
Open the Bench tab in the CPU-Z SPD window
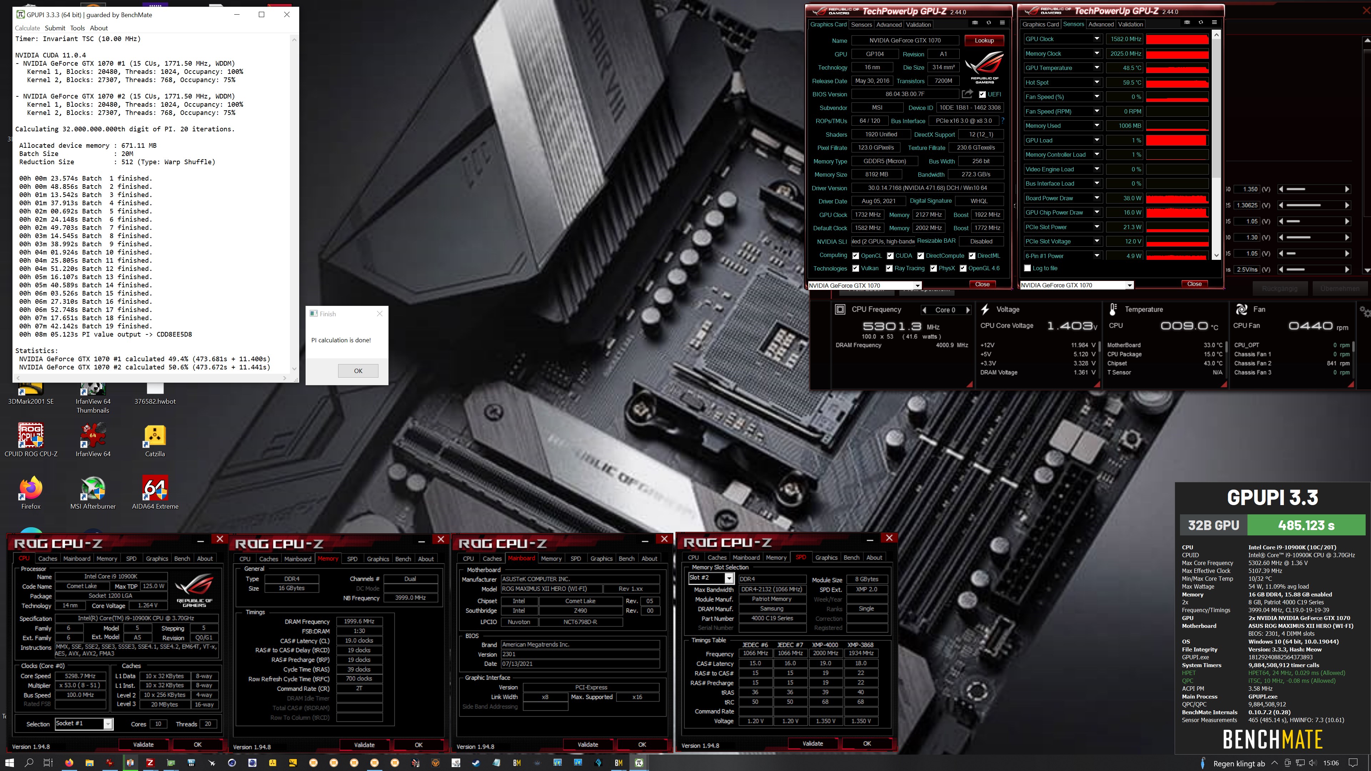point(852,558)
